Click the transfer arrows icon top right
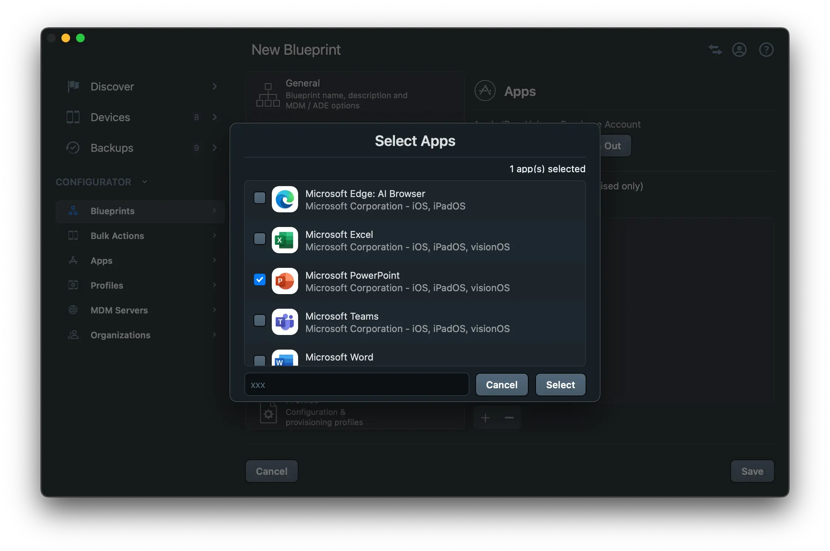Viewport: 830px width, 551px height. (715, 50)
